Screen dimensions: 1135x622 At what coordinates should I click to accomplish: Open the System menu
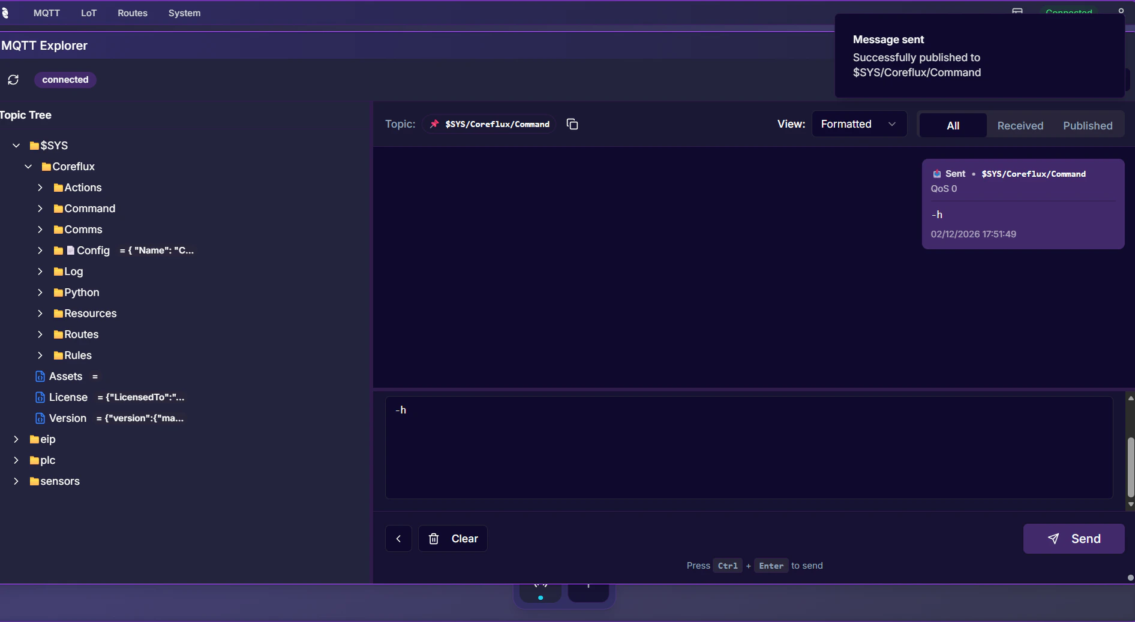(184, 13)
